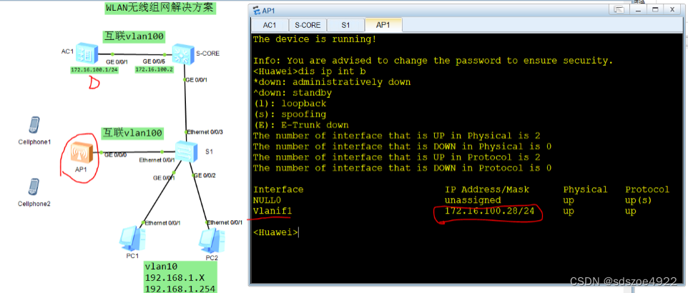688x293 pixels.
Task: Switch to the AC1 terminal tab
Action: 270,25
